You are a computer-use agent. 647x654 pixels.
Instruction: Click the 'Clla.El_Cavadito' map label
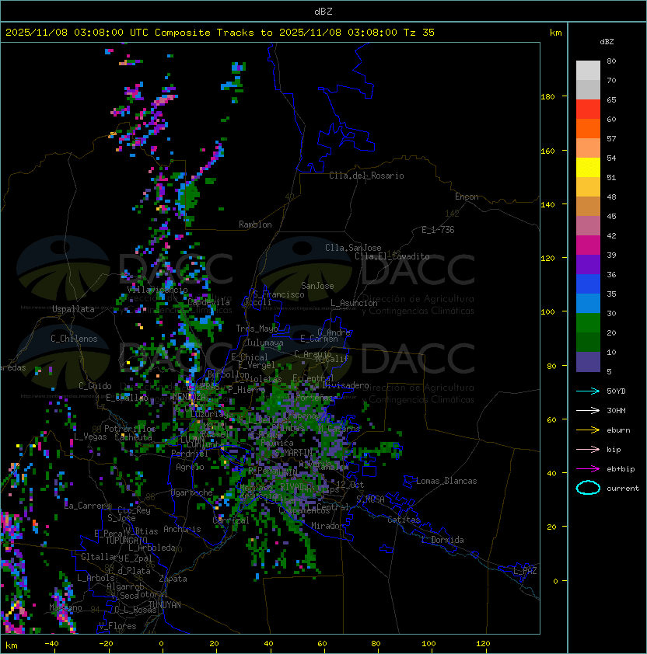pyautogui.click(x=392, y=256)
